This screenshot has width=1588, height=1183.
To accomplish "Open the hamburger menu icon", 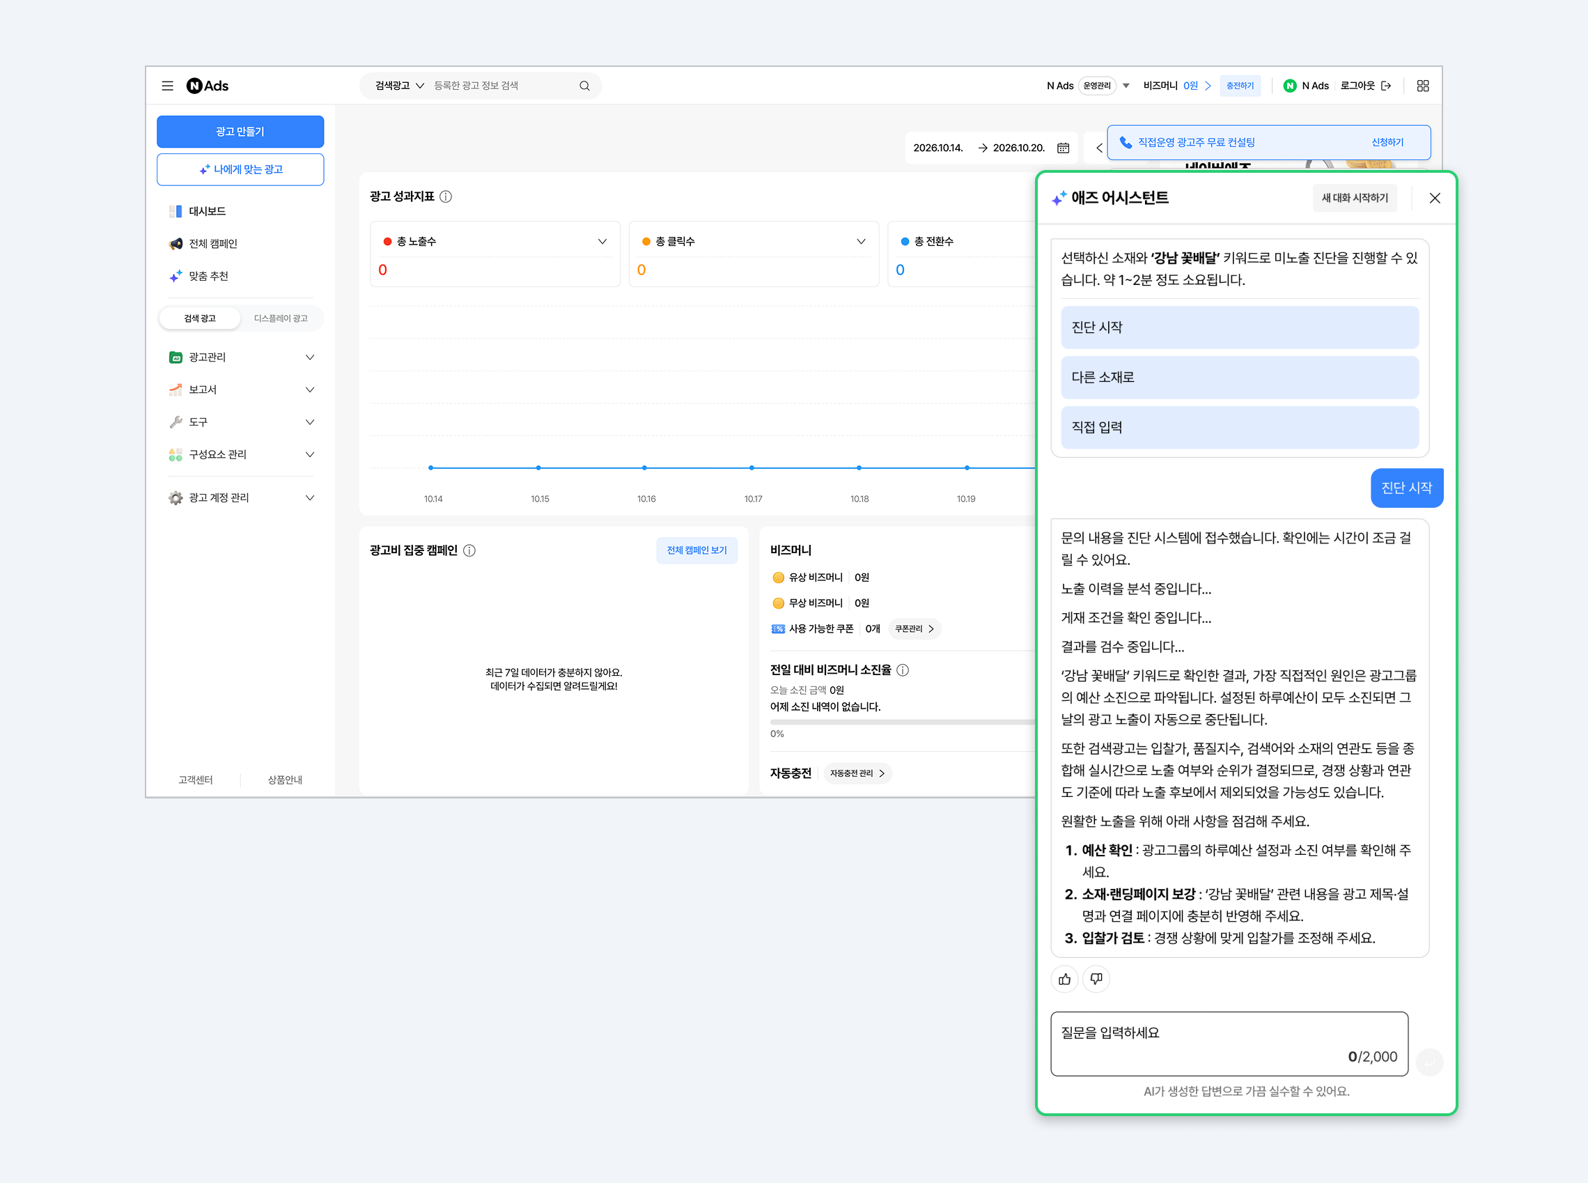I will [168, 86].
